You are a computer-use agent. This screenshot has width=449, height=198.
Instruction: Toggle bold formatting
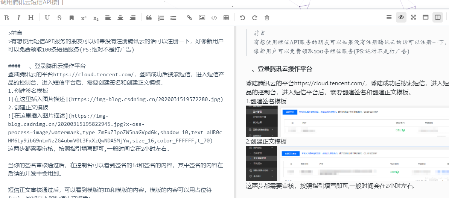6,18
